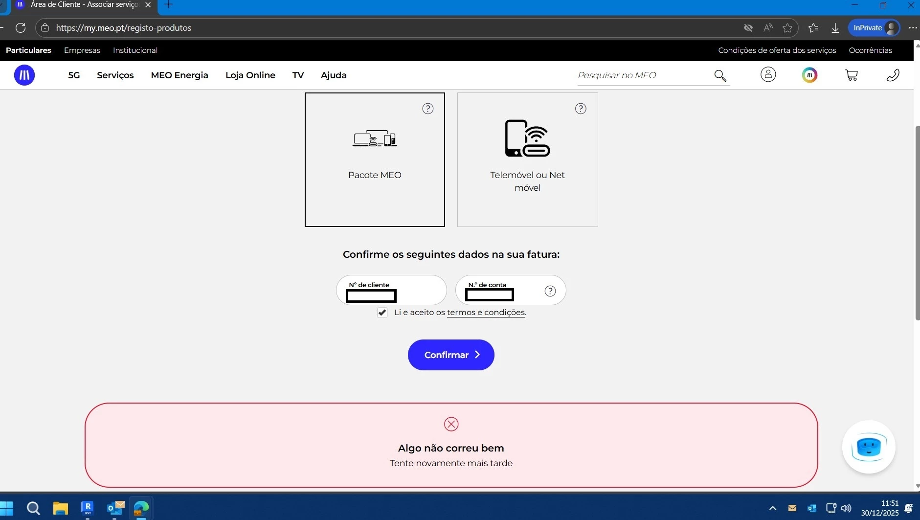Uncheck the terms and conditions checkbox

coord(382,313)
